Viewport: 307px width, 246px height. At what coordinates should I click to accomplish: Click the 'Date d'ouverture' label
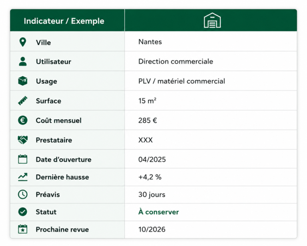coord(64,160)
